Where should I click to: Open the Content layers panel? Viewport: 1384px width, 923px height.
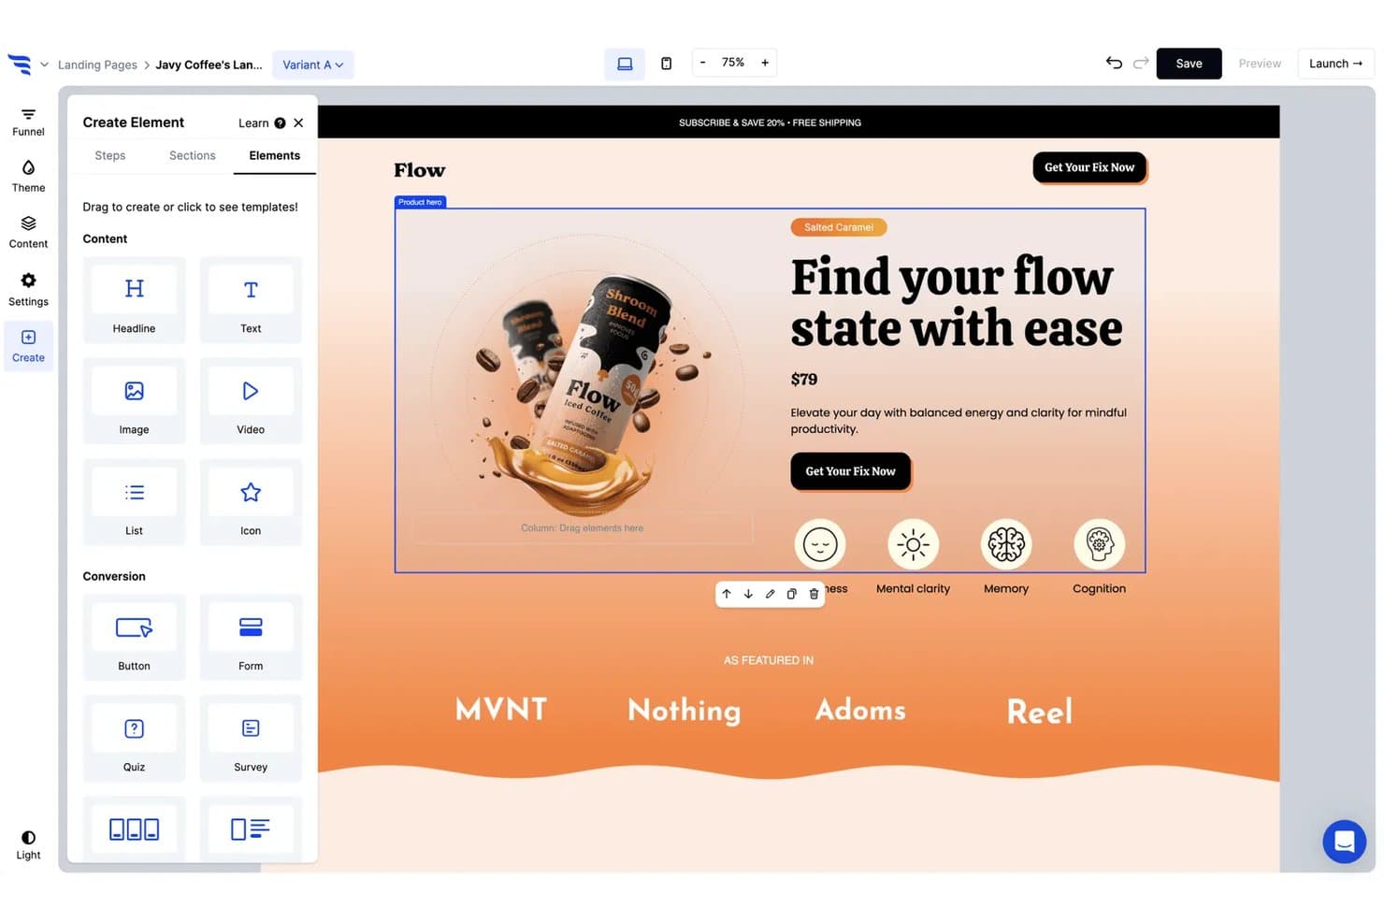(x=28, y=233)
